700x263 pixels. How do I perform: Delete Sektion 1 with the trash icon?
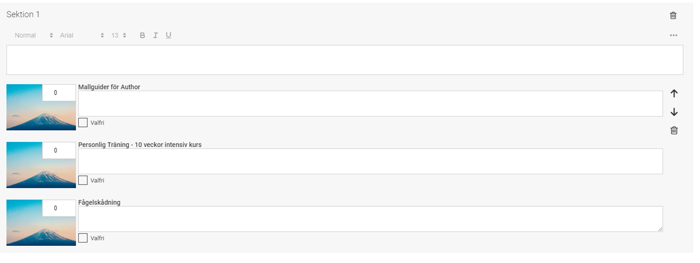click(673, 15)
